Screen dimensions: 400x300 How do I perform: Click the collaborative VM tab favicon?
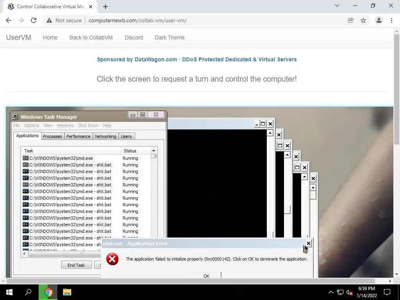[11, 7]
